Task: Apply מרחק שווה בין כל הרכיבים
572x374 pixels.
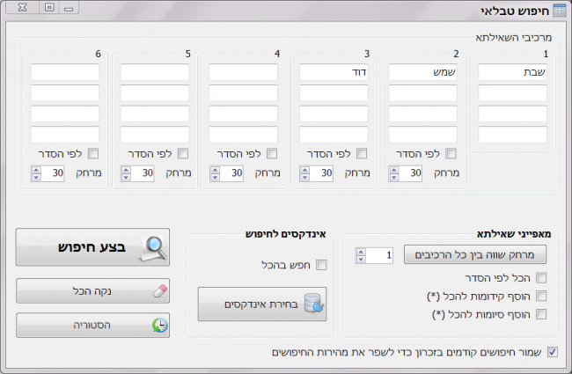Action: pos(475,254)
